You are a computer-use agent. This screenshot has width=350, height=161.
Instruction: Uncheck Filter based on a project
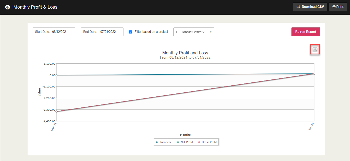131,32
